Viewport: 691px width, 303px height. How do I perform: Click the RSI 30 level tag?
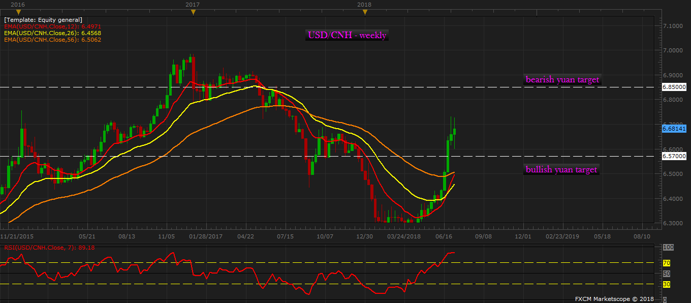pyautogui.click(x=667, y=284)
